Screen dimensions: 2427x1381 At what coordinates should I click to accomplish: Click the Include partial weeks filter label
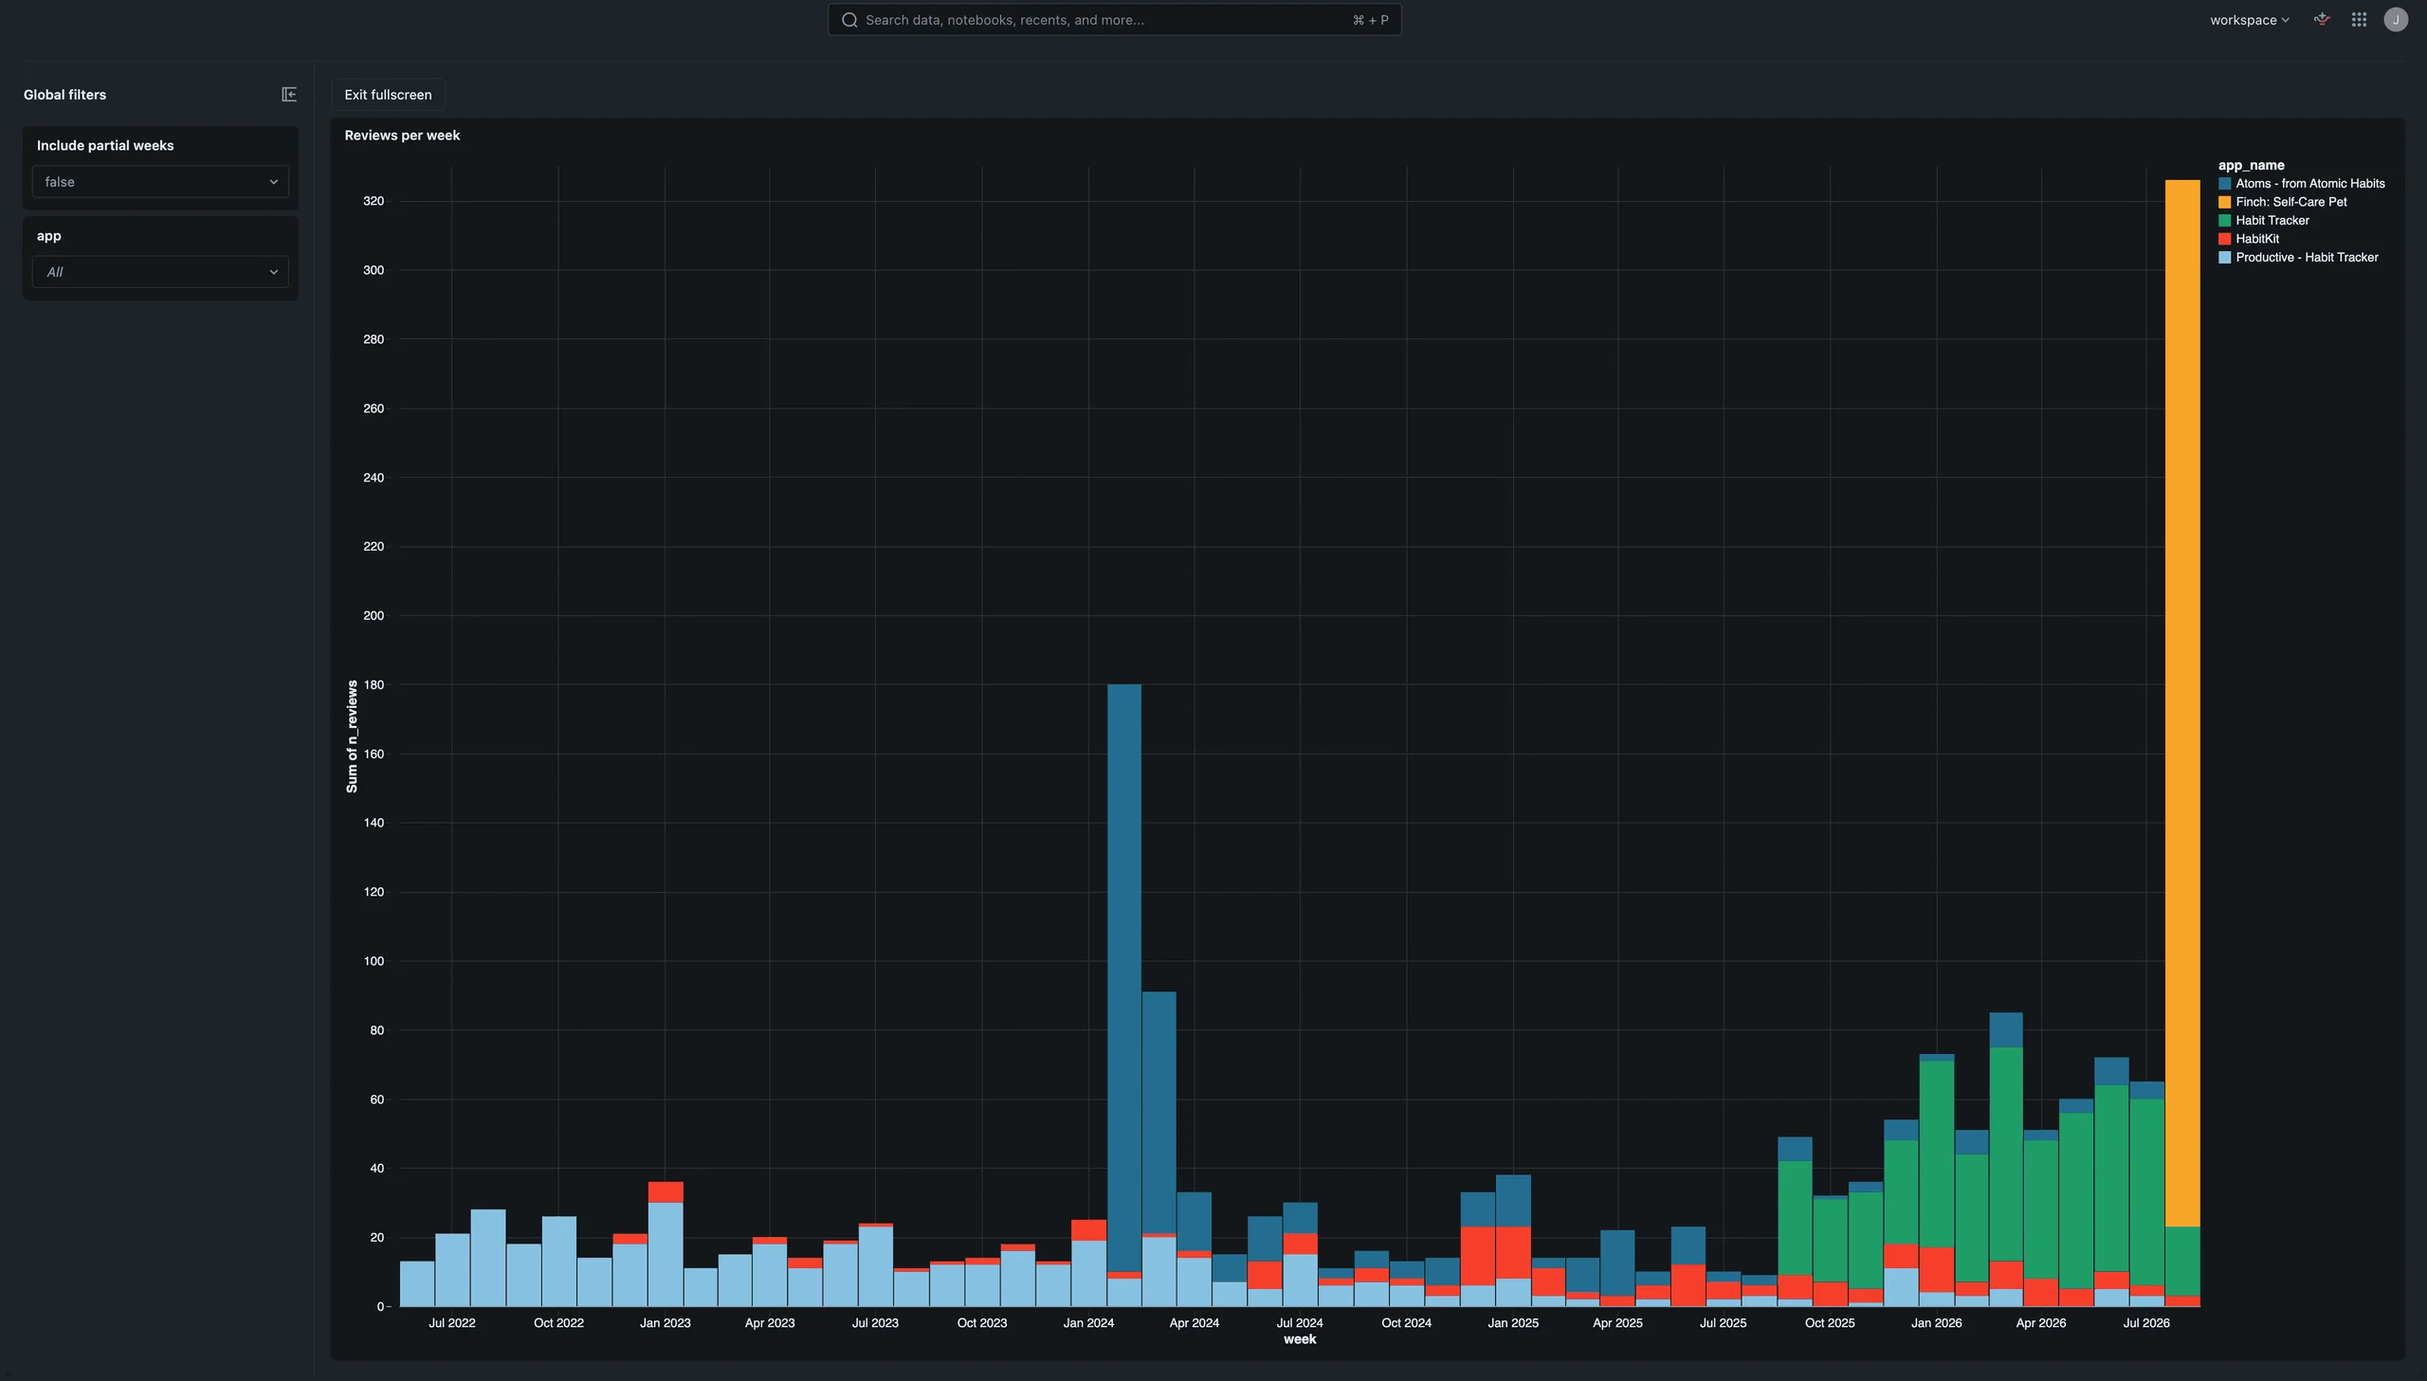tap(105, 145)
